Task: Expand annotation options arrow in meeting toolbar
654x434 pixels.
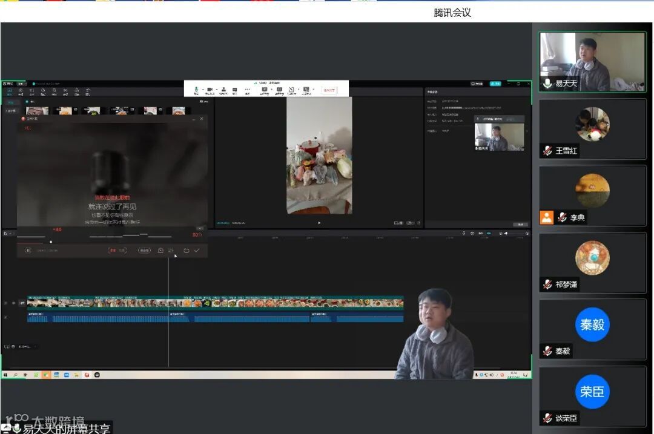Action: [298, 89]
